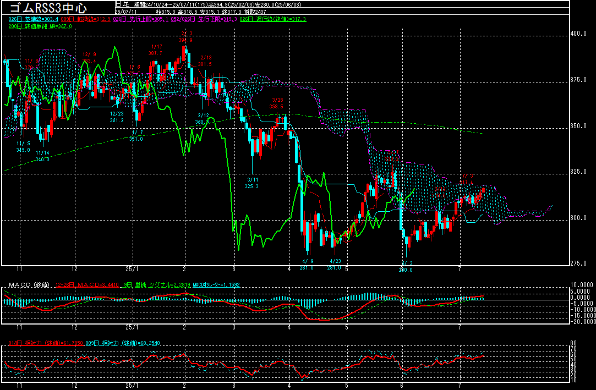Click the open price 始315.3
This screenshot has width=596, height=390.
(x=166, y=12)
